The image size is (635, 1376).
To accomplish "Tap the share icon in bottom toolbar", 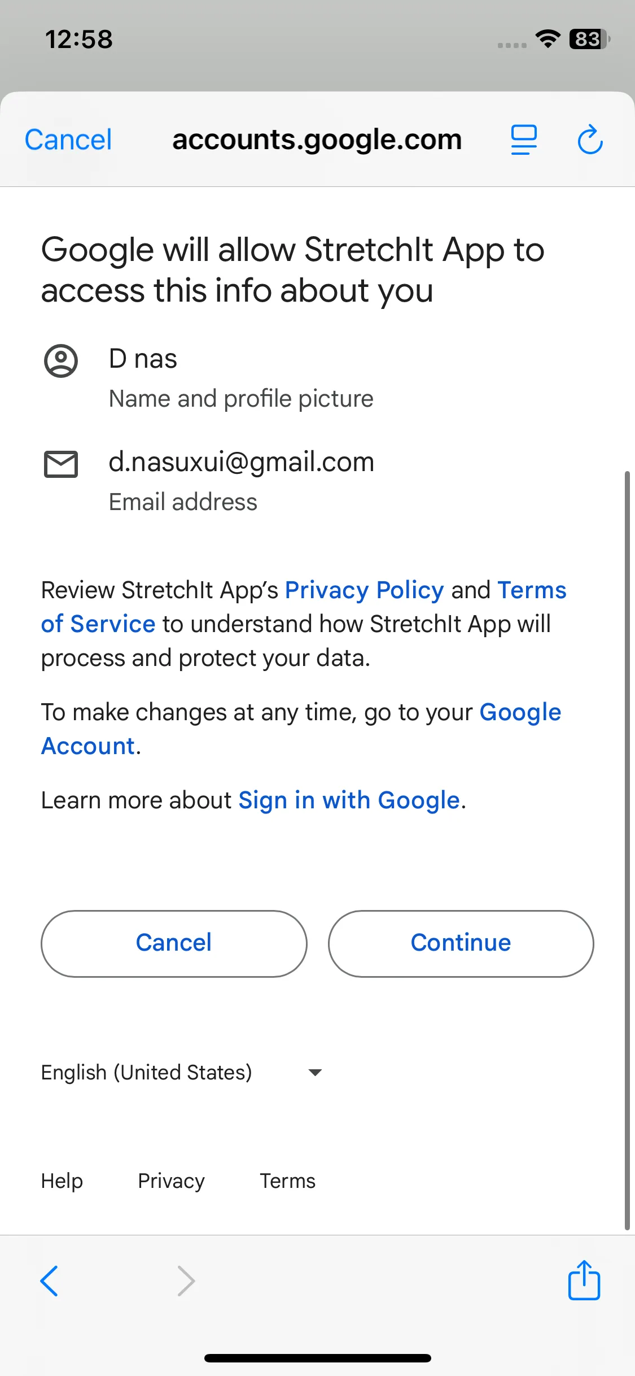I will [584, 1280].
